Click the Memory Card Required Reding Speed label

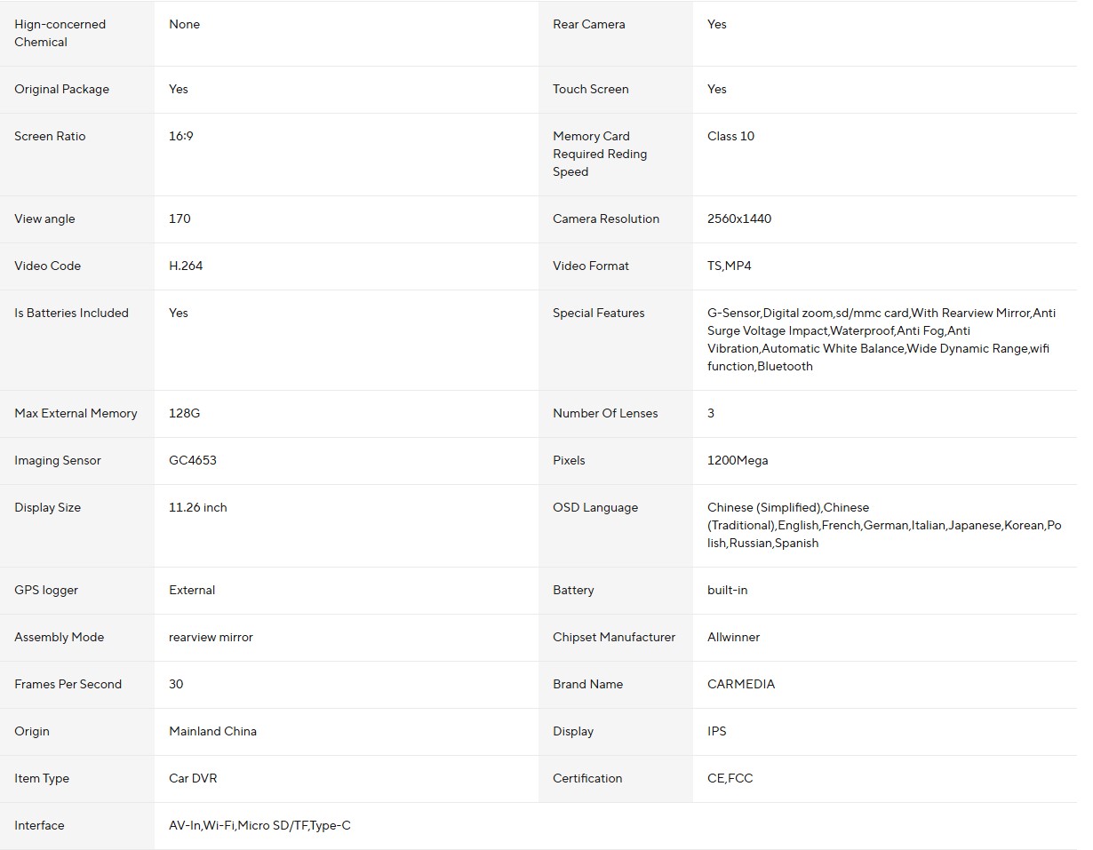pyautogui.click(x=600, y=154)
